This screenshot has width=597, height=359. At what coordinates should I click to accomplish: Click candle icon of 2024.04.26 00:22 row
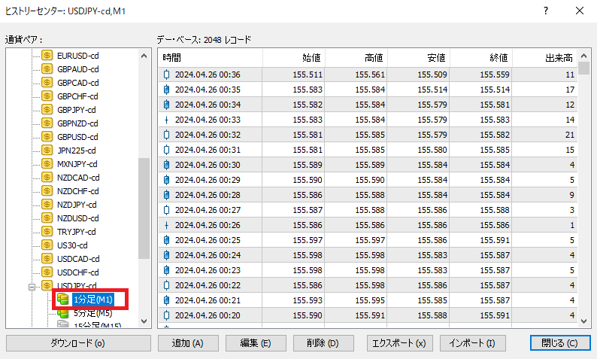click(166, 285)
